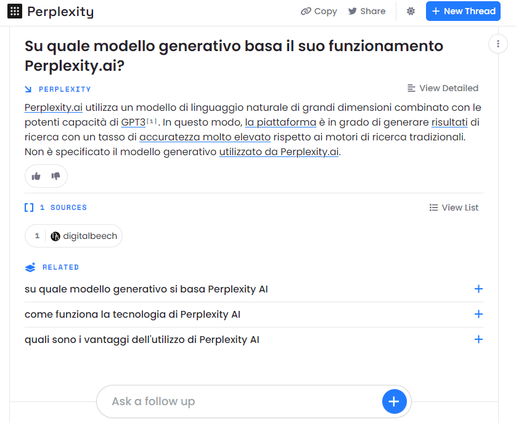Viewport: 516px width, 423px height.
Task: Switch to View Detailed answer
Action: [x=443, y=88]
